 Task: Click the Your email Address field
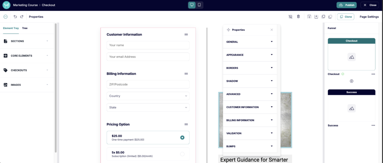pos(148,57)
